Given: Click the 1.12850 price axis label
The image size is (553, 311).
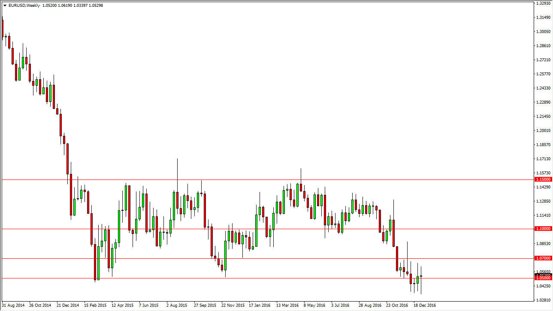Looking at the screenshot, I should pyautogui.click(x=543, y=201).
